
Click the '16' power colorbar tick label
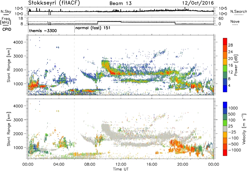click(230, 65)
